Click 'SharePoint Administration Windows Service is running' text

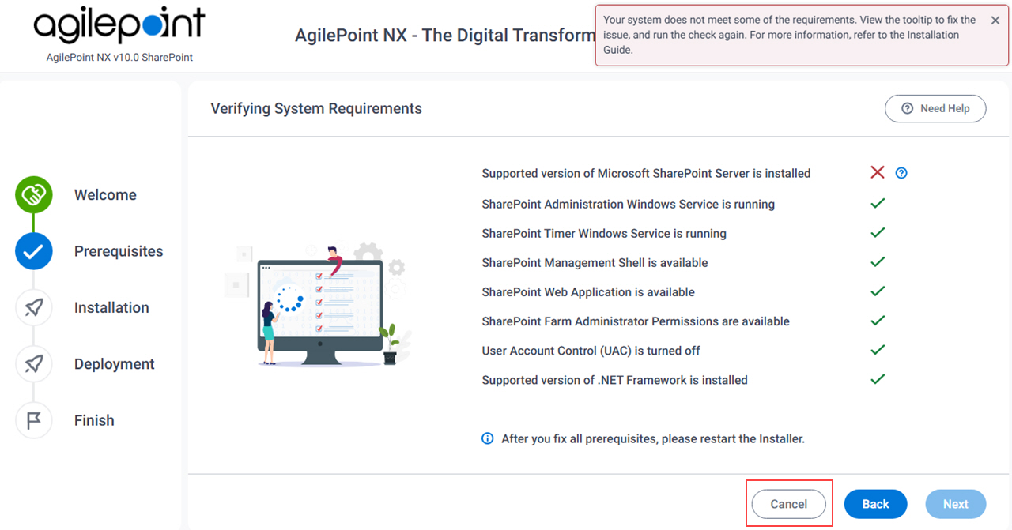[628, 204]
